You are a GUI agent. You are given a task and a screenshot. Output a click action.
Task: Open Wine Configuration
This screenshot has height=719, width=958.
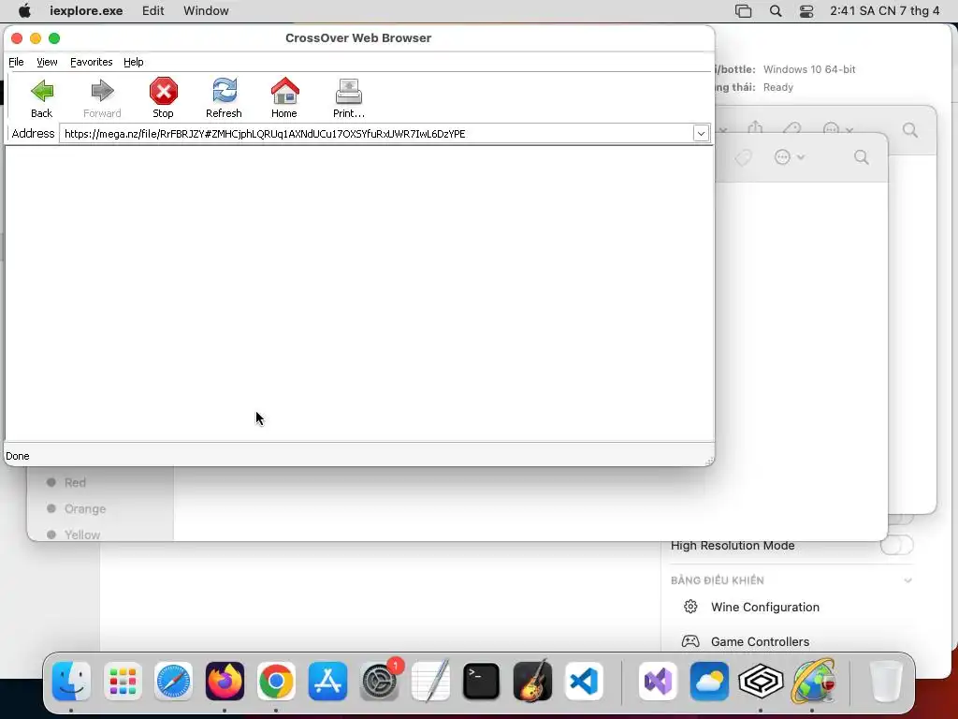point(765,607)
